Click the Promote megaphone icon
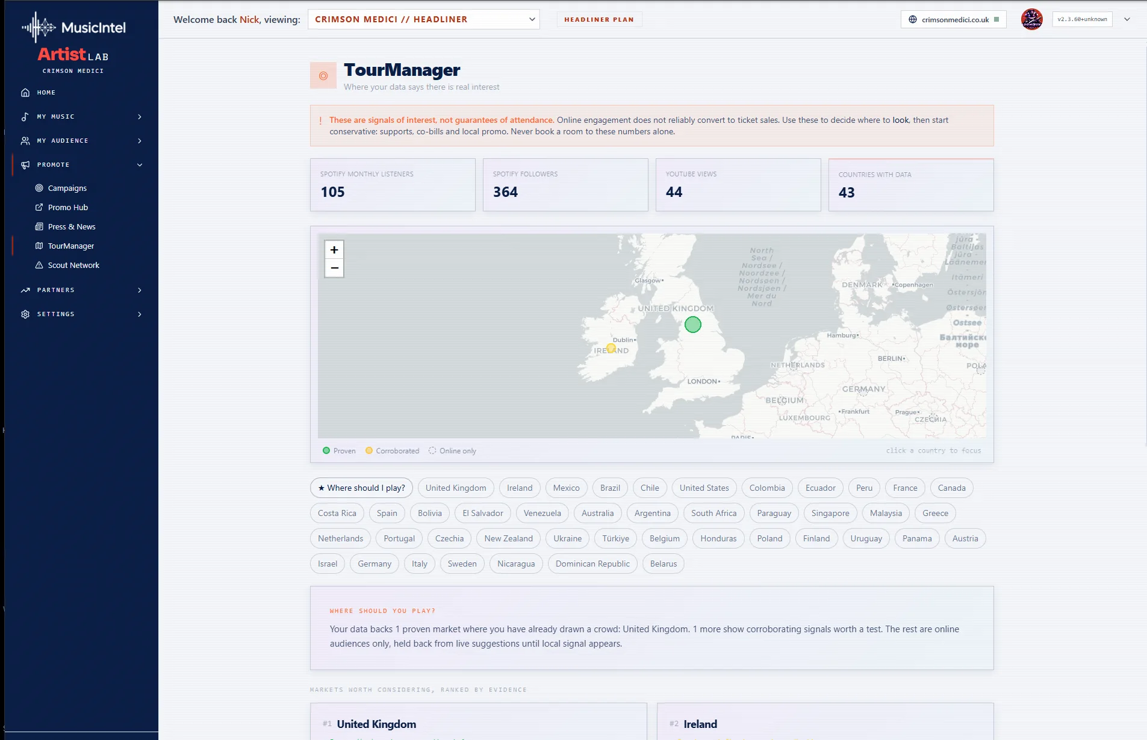The height and width of the screenshot is (740, 1147). pyautogui.click(x=25, y=165)
